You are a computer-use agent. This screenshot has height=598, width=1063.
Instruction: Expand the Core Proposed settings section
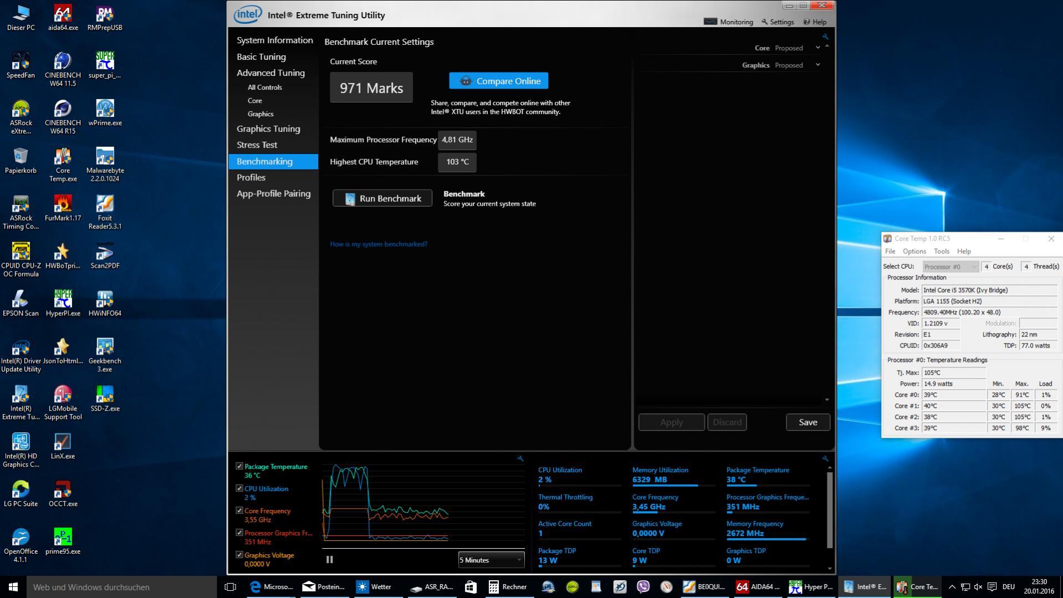coord(817,48)
